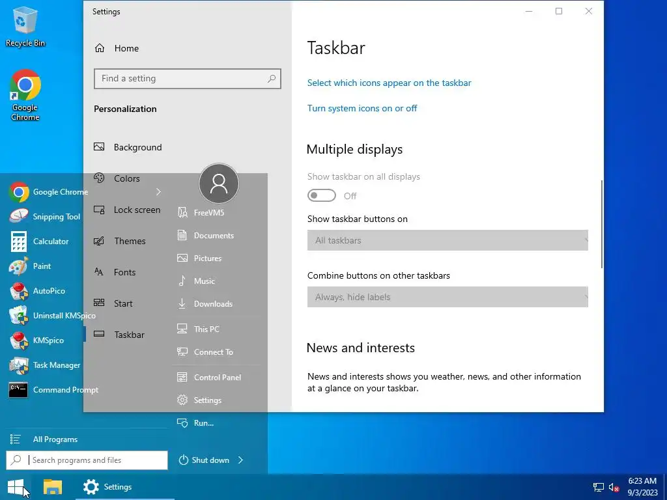
Task: Open Background personalization page
Action: pyautogui.click(x=128, y=147)
